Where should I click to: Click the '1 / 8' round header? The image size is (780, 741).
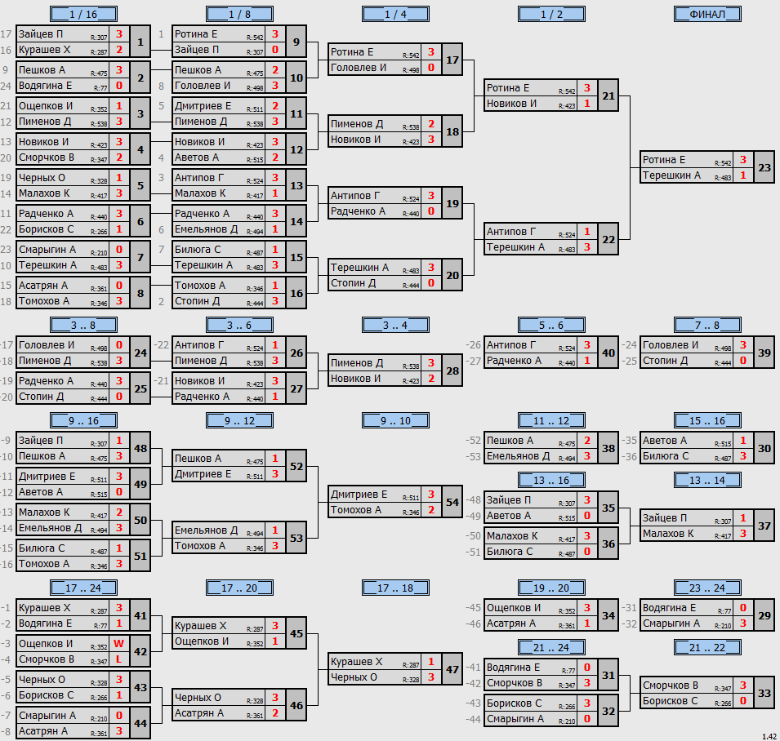[x=239, y=14]
